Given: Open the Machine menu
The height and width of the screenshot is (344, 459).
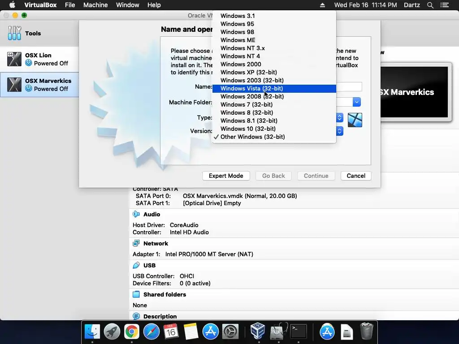Looking at the screenshot, I should (95, 5).
